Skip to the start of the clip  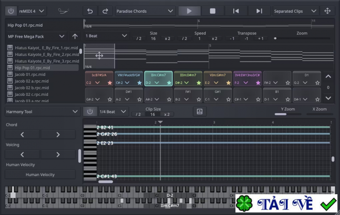(x=236, y=11)
